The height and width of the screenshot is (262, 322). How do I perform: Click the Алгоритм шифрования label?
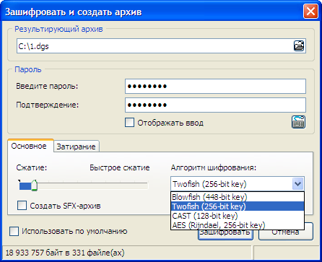214,167
